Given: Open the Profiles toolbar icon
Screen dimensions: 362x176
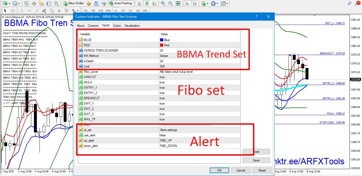Looking at the screenshot, I should [x=15, y=3].
